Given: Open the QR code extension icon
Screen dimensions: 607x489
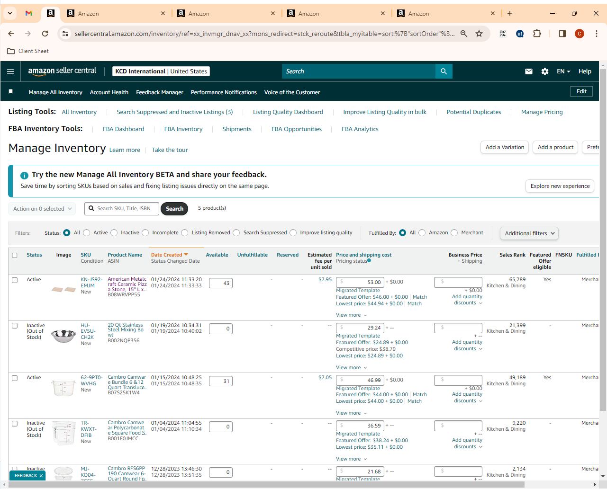Looking at the screenshot, I should point(503,34).
